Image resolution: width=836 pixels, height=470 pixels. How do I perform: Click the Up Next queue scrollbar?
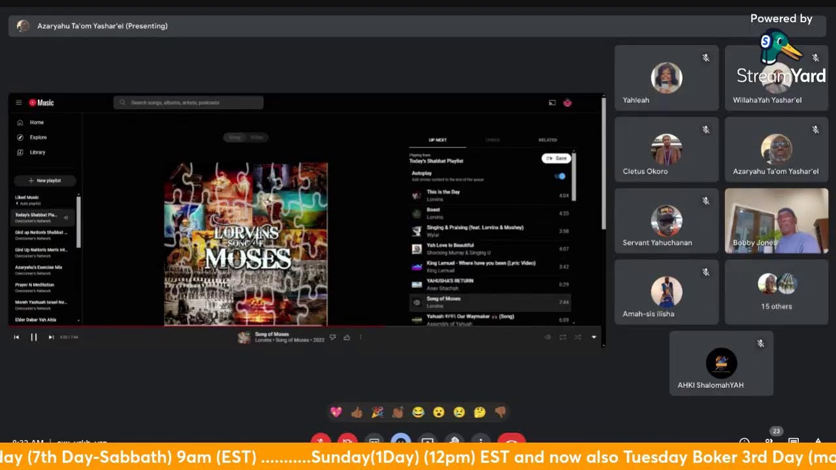573,176
